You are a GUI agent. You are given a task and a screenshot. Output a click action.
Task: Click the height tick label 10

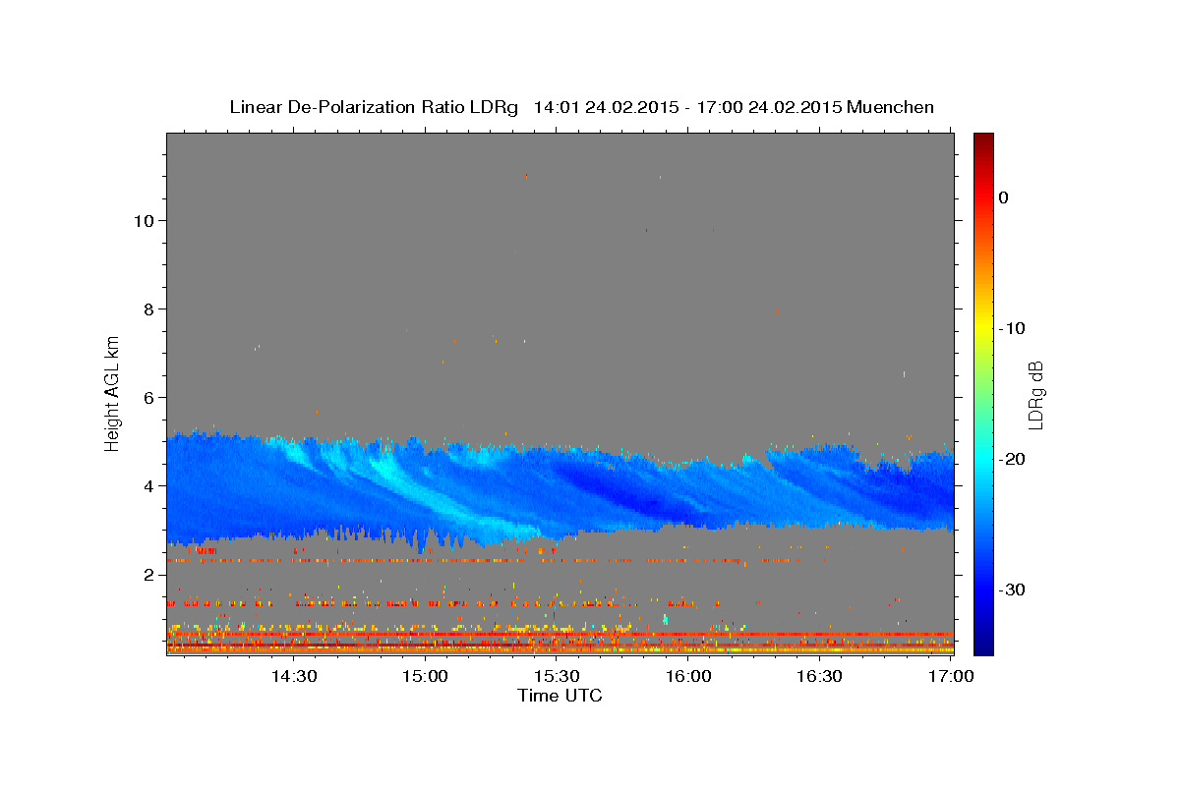144,221
